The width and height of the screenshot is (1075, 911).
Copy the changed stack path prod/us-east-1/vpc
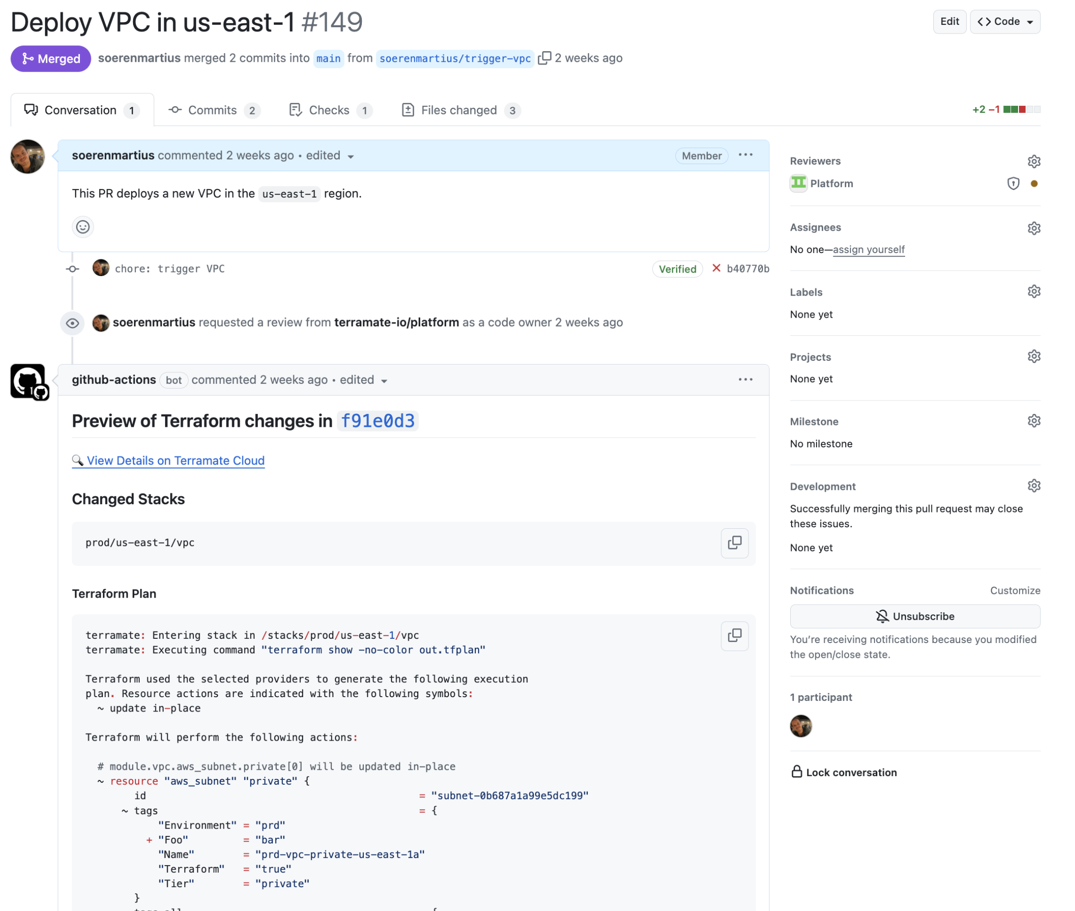[x=734, y=543]
